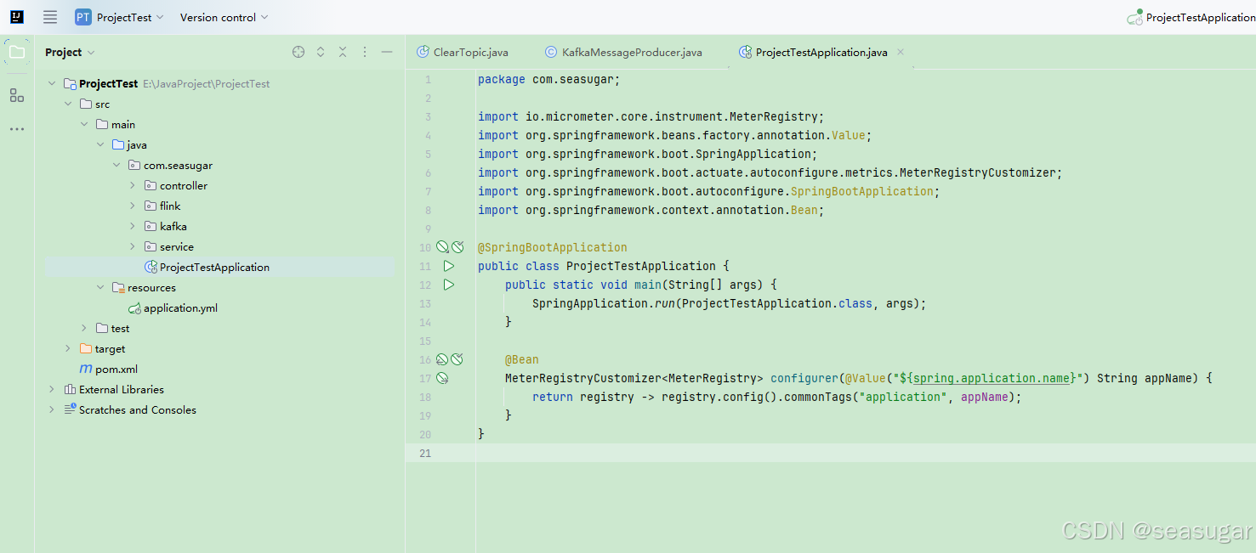Switch to KafkaMessageProducer.java tab
The image size is (1256, 553).
tap(624, 52)
